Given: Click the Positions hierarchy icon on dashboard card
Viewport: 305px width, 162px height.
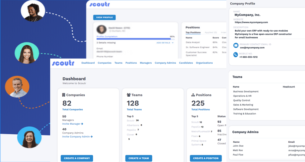Looking at the screenshot, I should coord(193,95).
